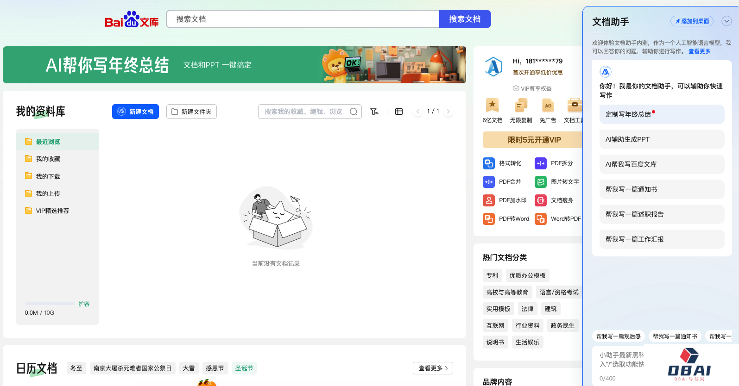Screen dimensions: 739x386
Task: Select 我的下载 folder in sidebar
Action: [48, 176]
